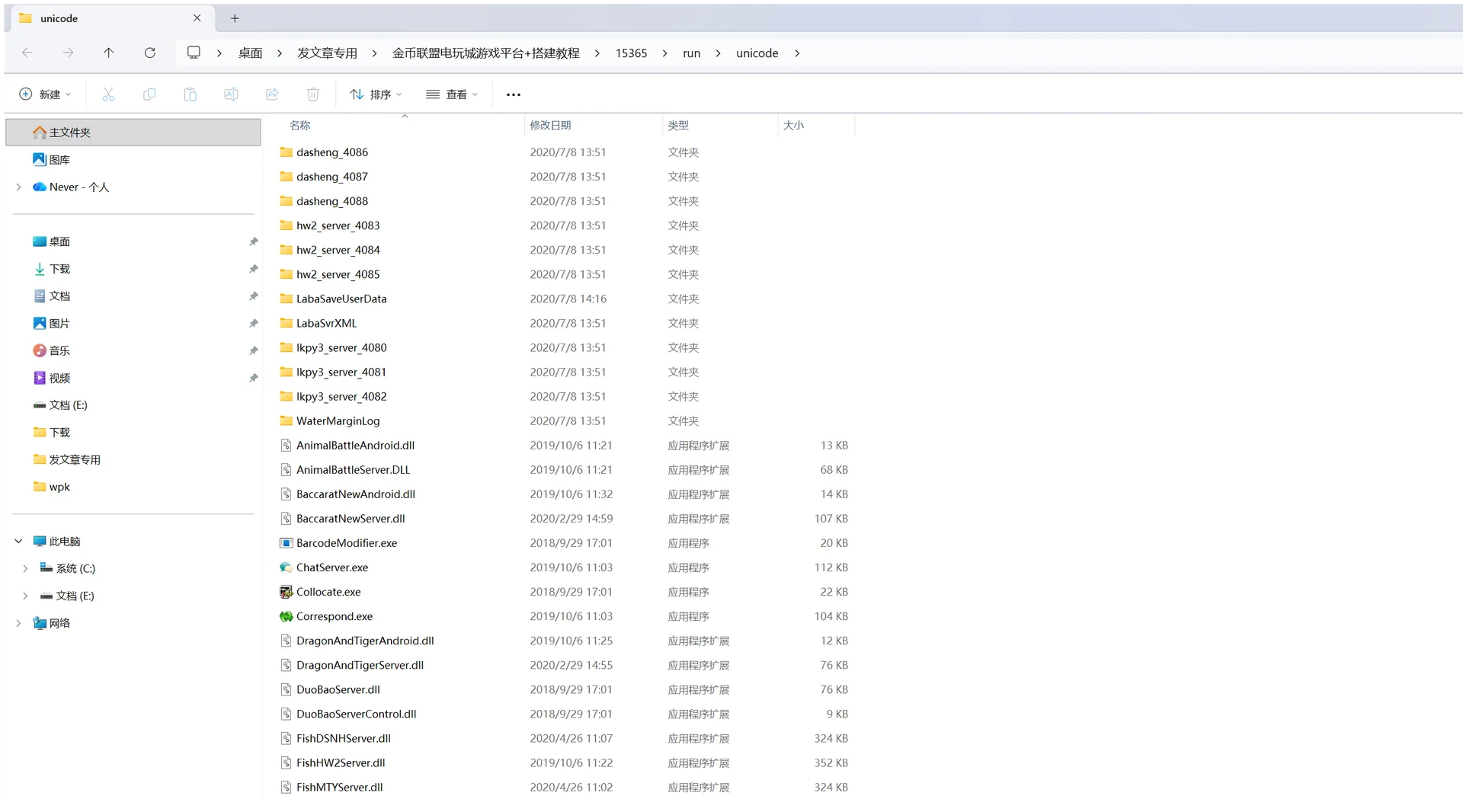Click the Share icon in toolbar
Viewport: 1463px width, 799px height.
272,94
